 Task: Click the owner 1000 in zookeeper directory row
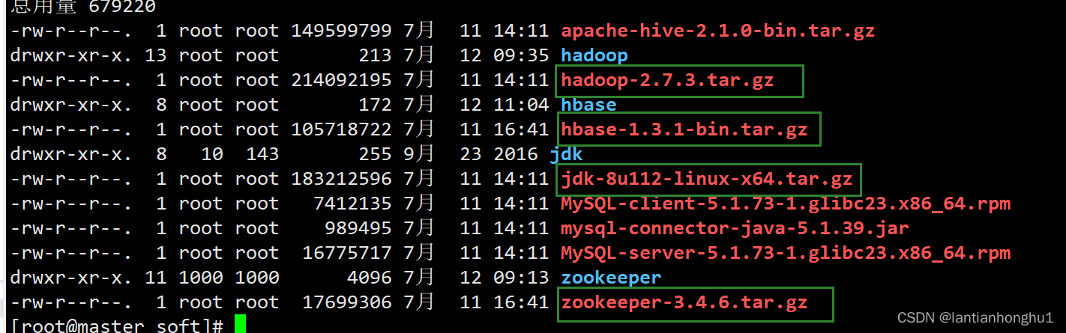pyautogui.click(x=201, y=278)
